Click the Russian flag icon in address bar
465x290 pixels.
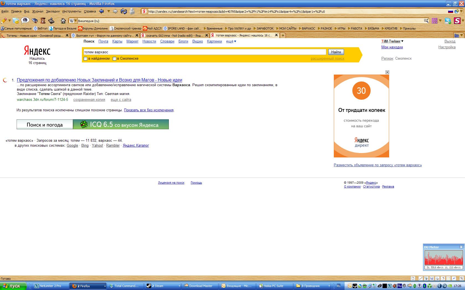click(450, 12)
